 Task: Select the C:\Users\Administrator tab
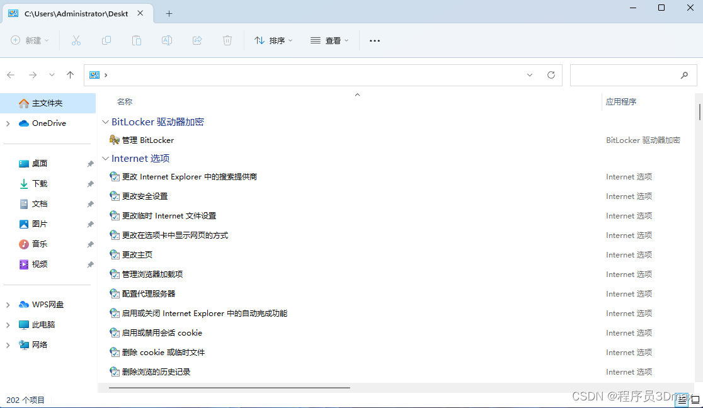(76, 13)
